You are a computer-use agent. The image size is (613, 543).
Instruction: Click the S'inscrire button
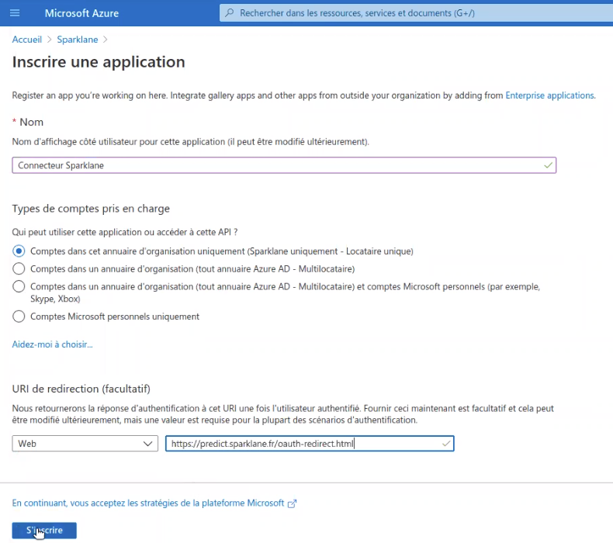[x=44, y=531]
